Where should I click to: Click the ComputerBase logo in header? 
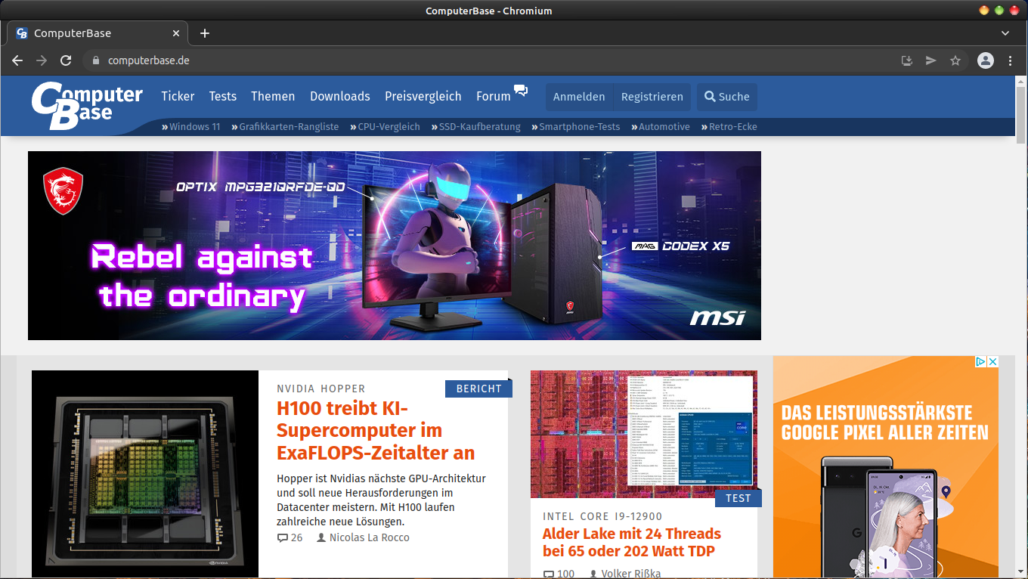87,105
